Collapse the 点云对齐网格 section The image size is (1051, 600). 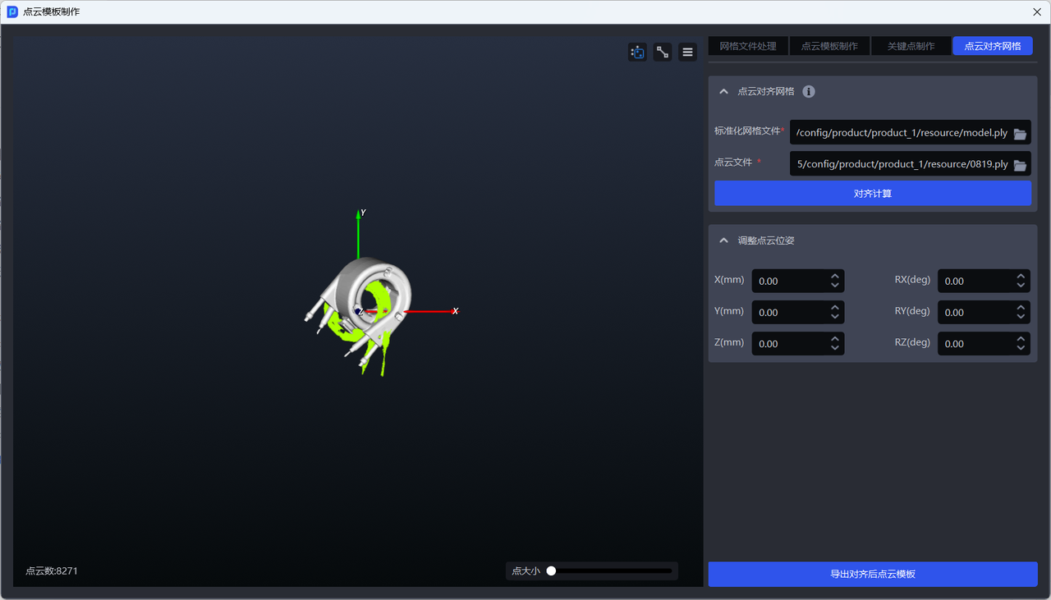[723, 92]
